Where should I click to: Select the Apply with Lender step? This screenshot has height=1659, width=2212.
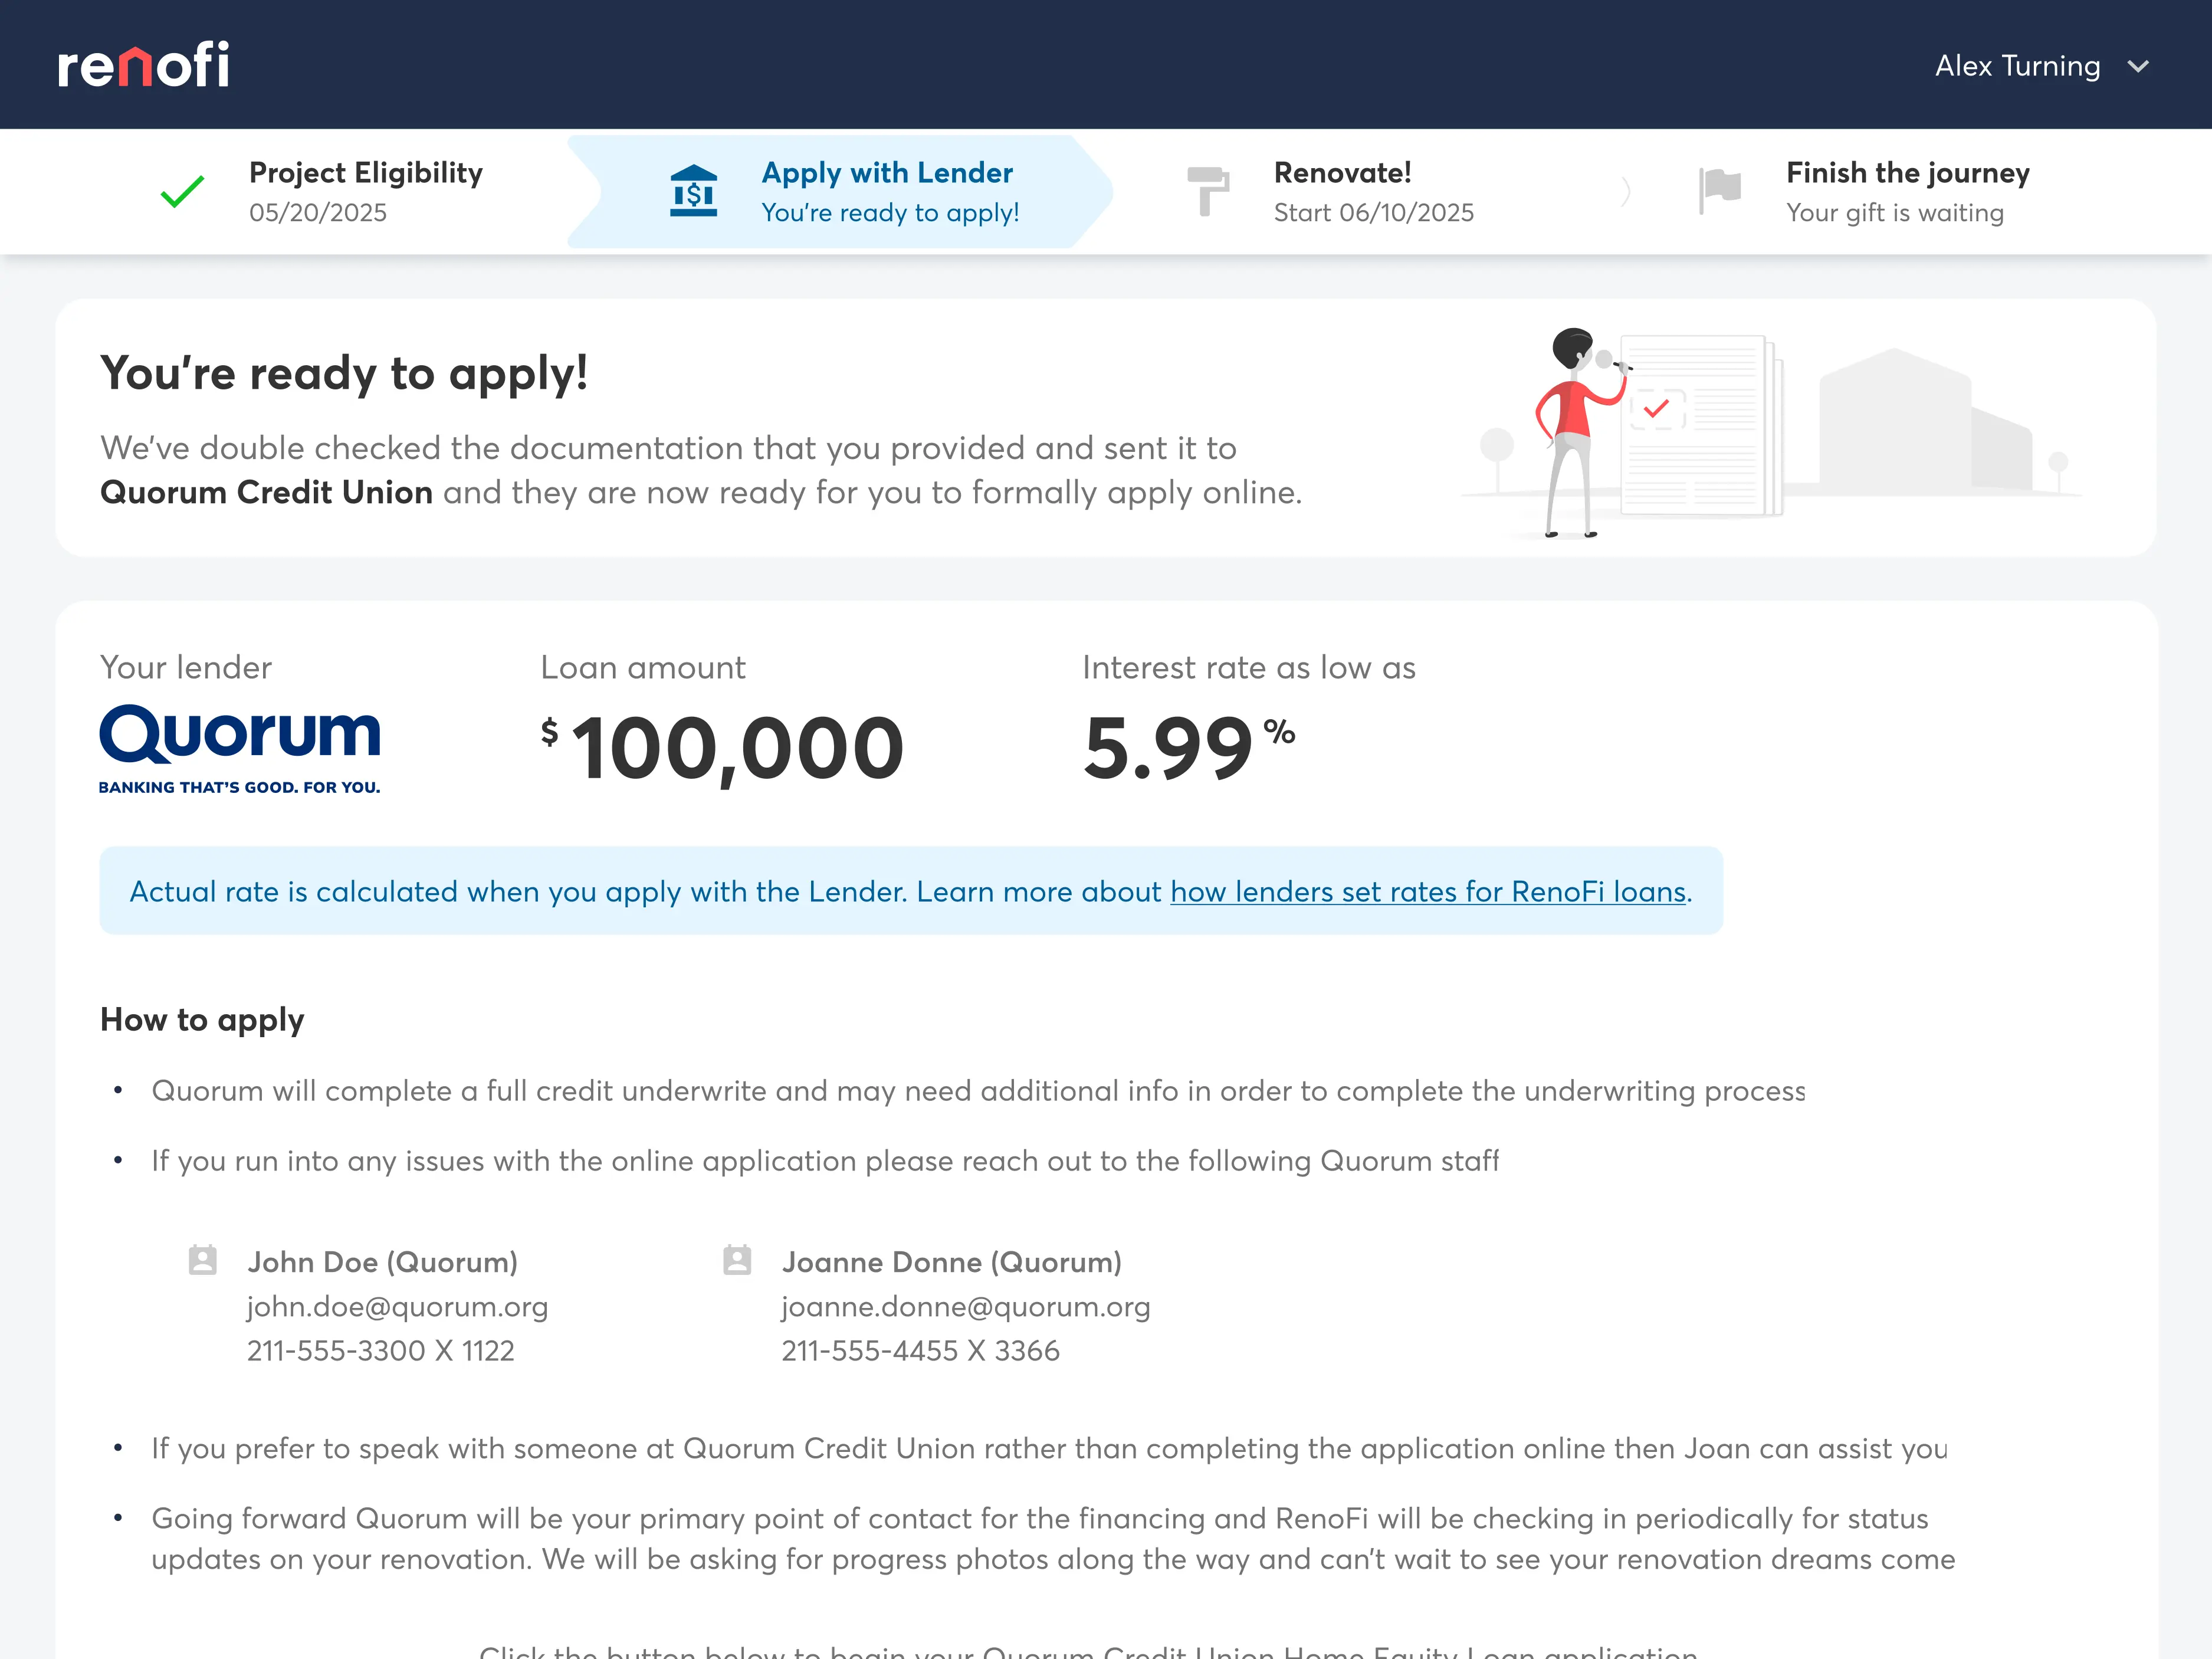coord(840,191)
